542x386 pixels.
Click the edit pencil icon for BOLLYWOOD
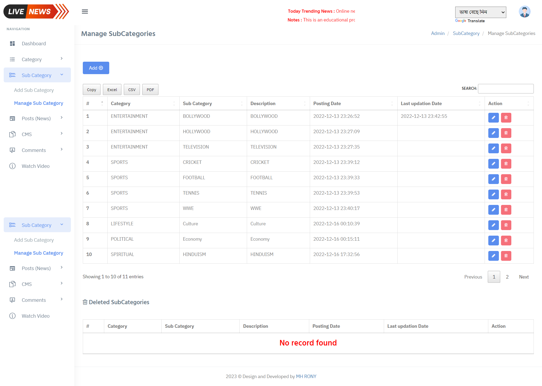[493, 118]
